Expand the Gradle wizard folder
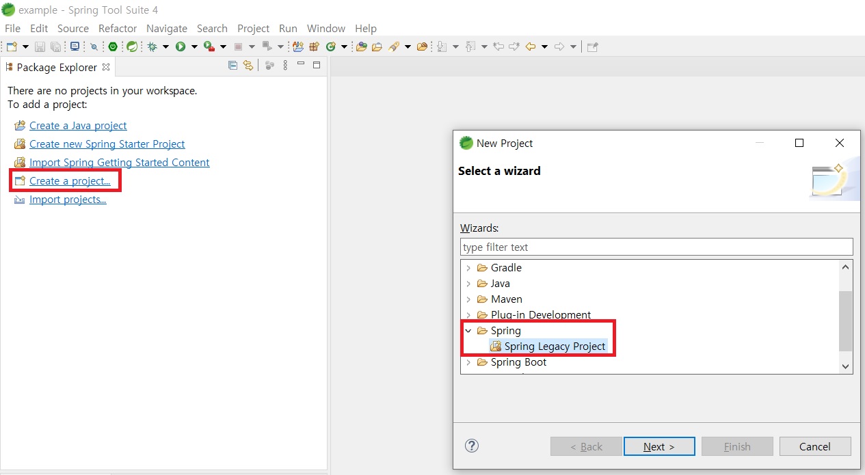Viewport: 865px width, 475px height. tap(468, 268)
